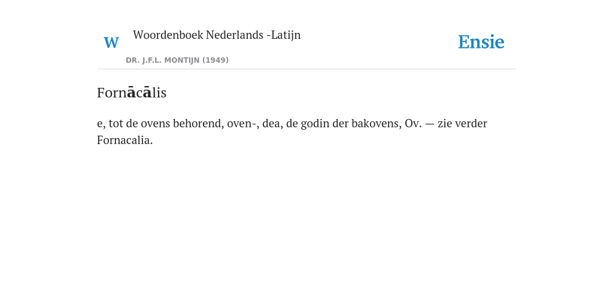Select the author DR. J.F.L. MONTIJN (1949)
Image resolution: width=613 pixels, height=306 pixels.
coord(177,60)
